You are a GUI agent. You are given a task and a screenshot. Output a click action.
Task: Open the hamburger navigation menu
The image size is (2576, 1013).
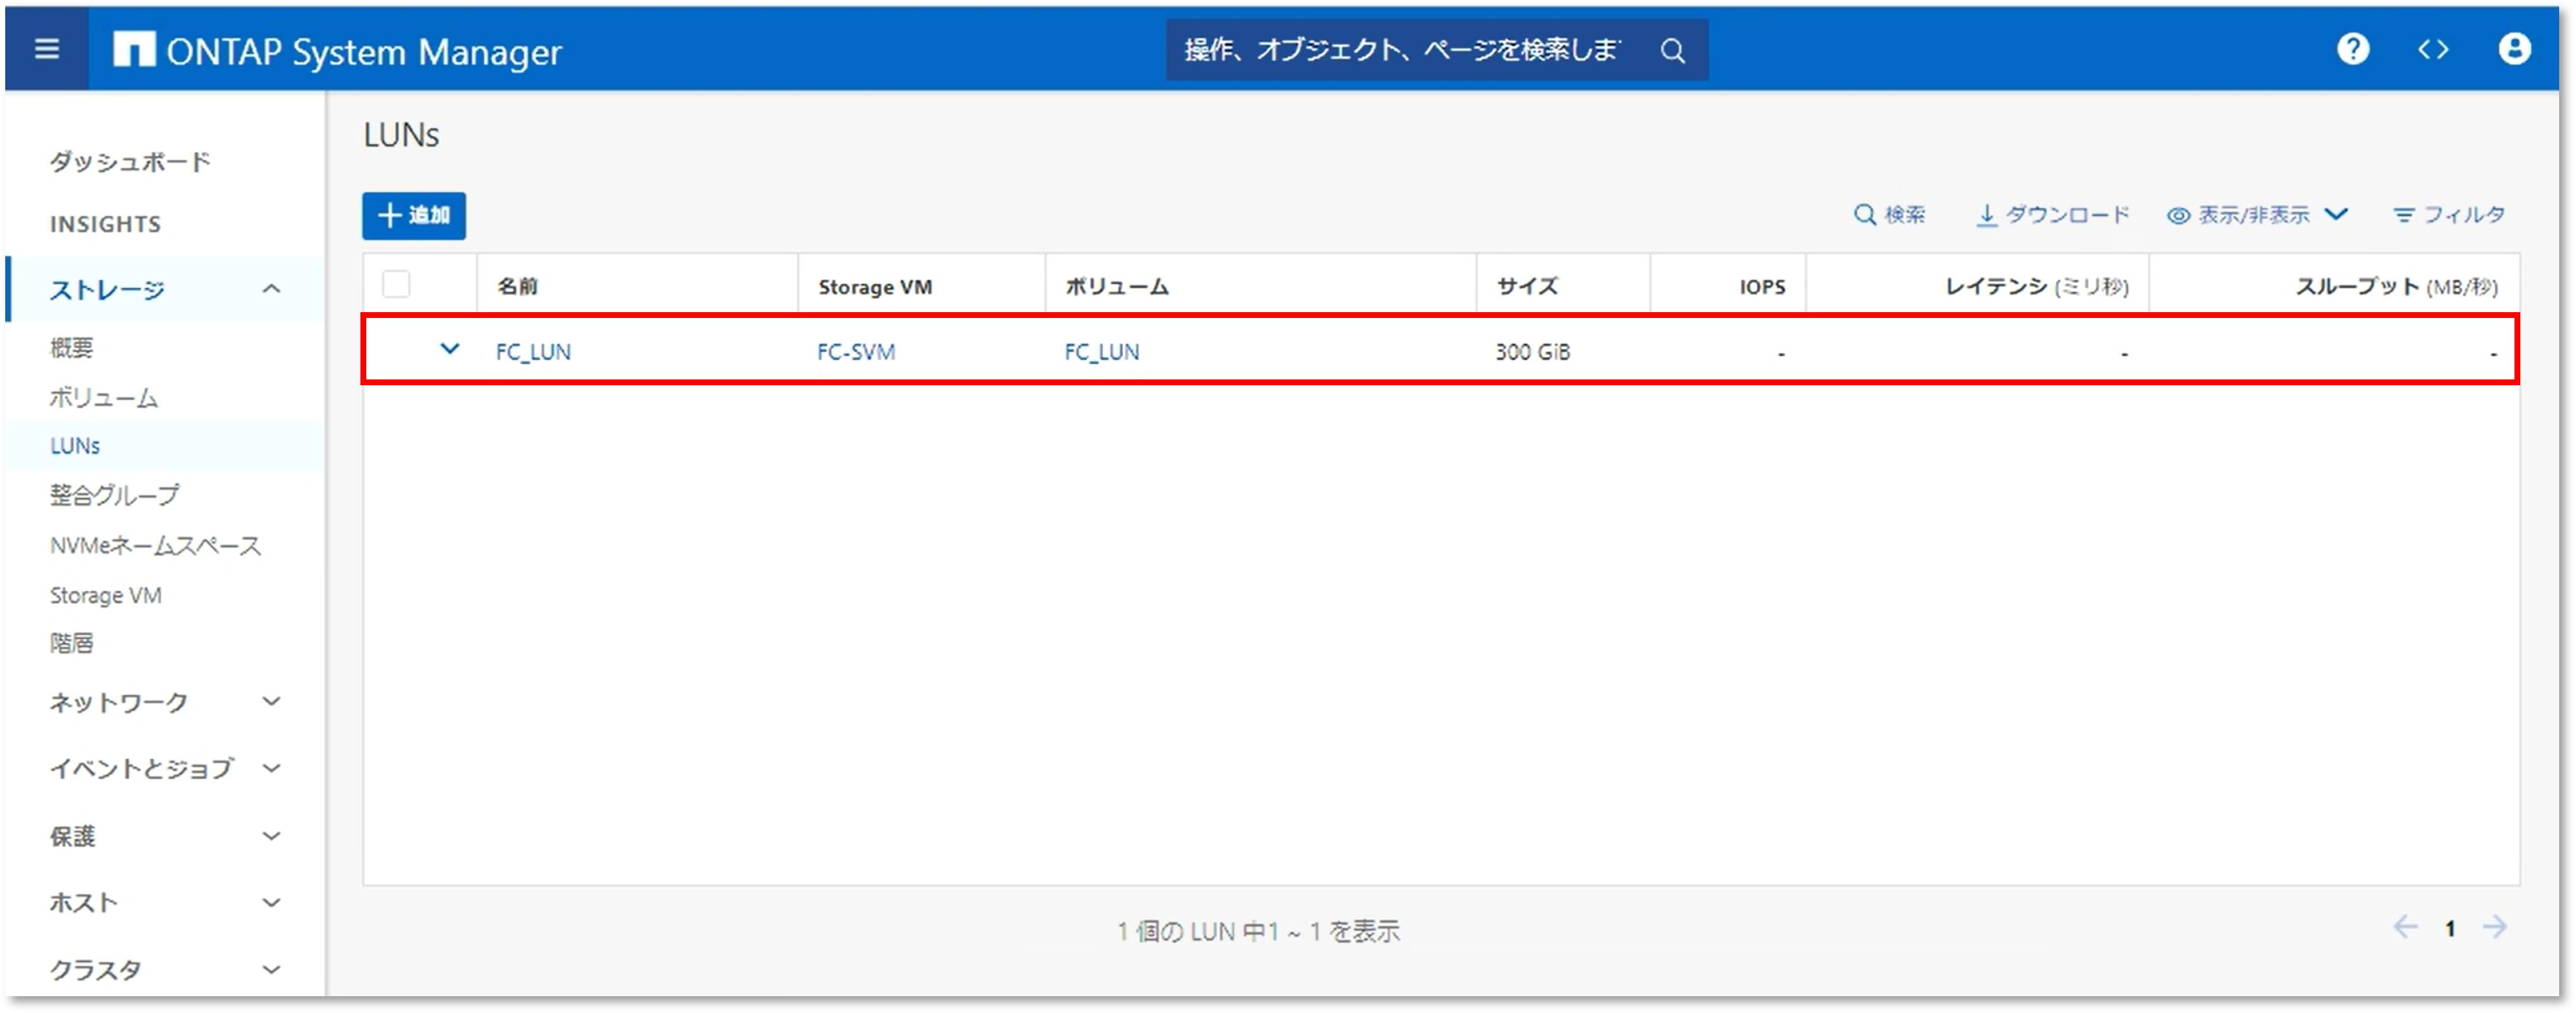46,49
